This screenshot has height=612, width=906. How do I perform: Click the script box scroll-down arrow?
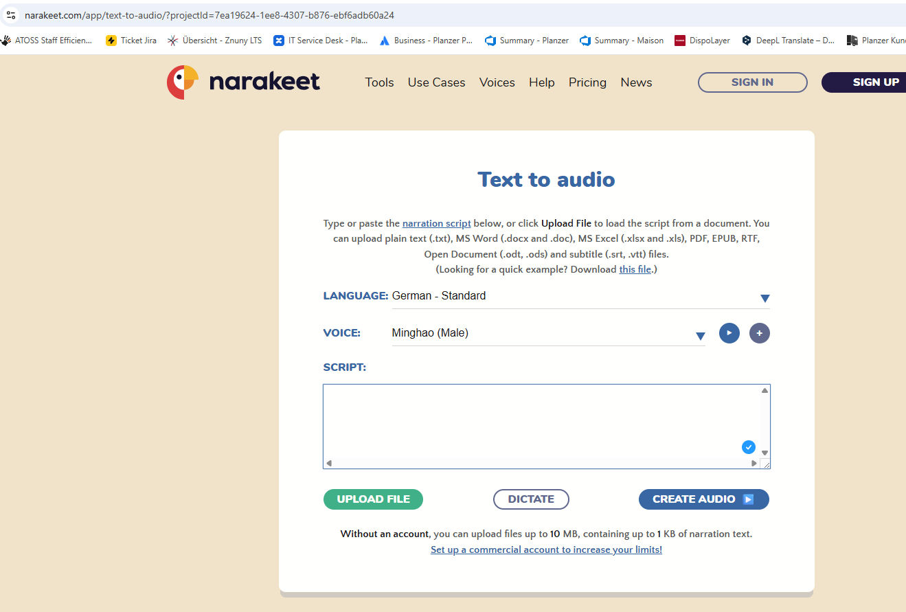765,453
